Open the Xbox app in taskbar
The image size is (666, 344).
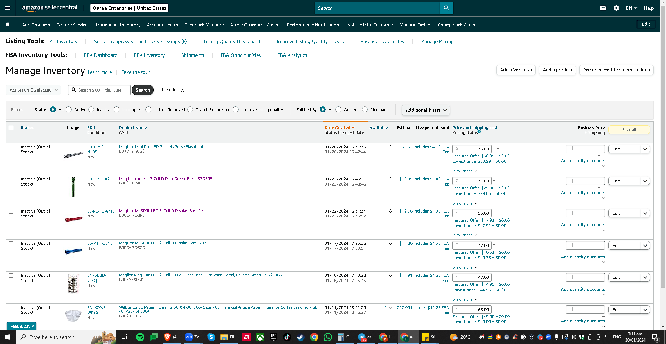click(x=260, y=337)
